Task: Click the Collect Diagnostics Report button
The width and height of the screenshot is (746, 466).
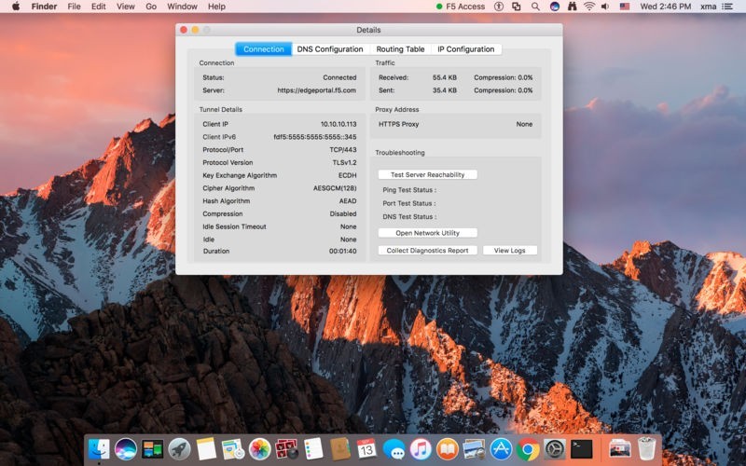Action: point(427,251)
